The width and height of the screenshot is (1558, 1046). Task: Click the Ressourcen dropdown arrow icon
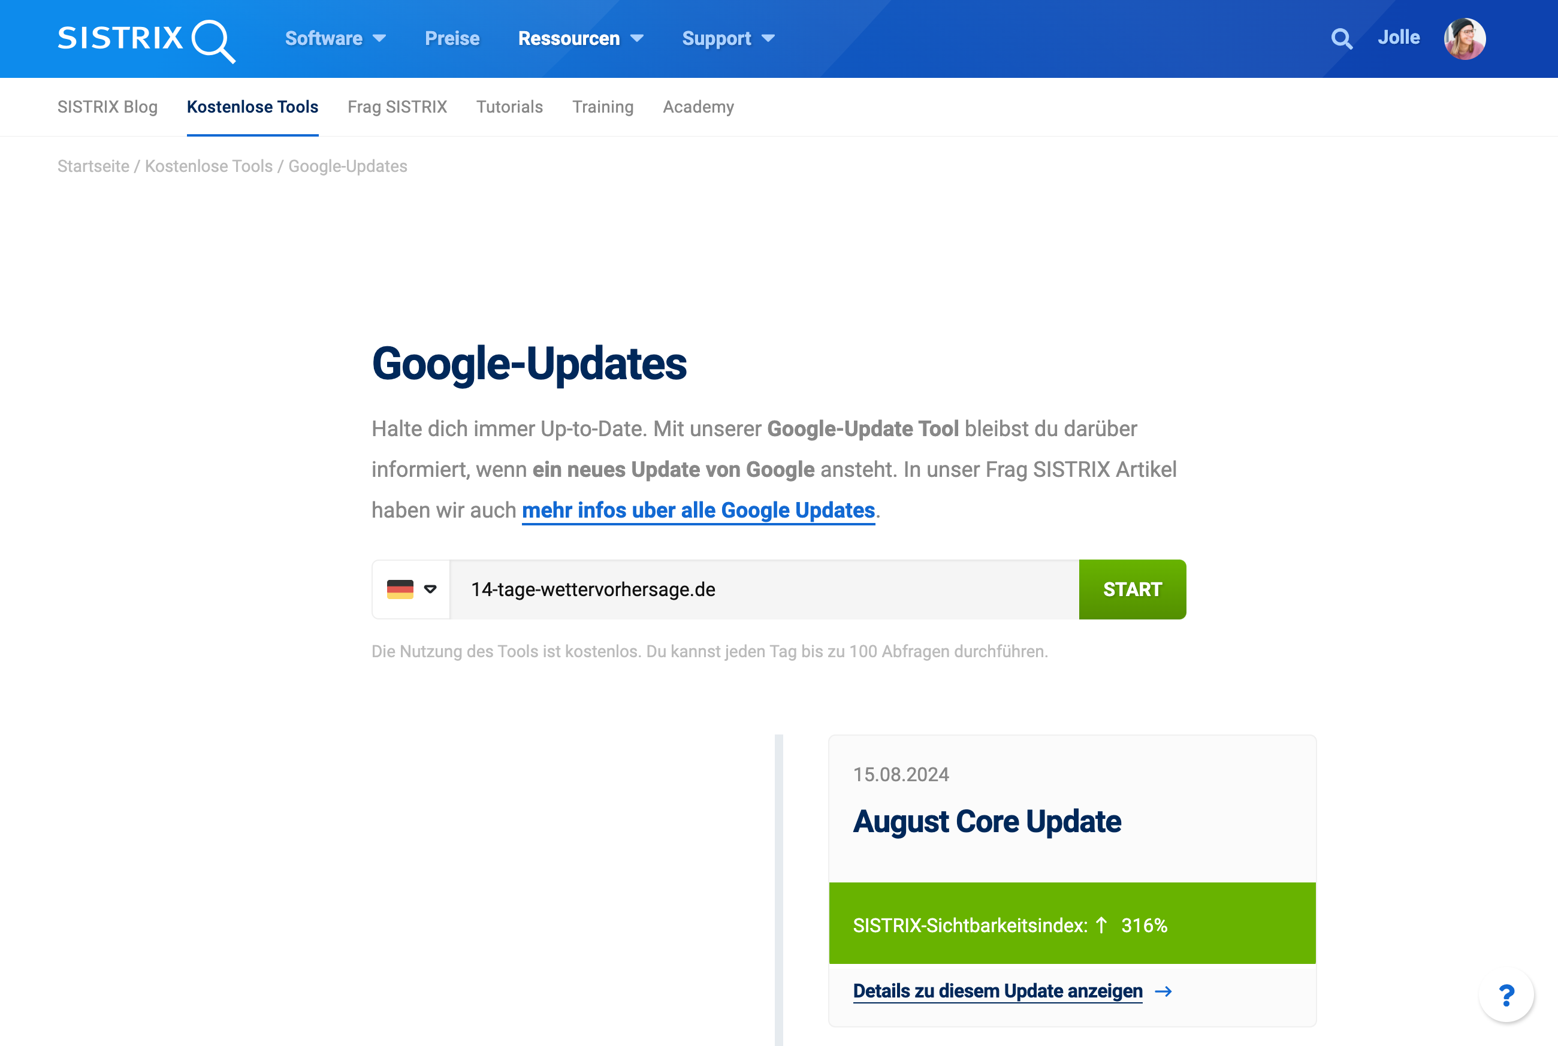(x=639, y=38)
